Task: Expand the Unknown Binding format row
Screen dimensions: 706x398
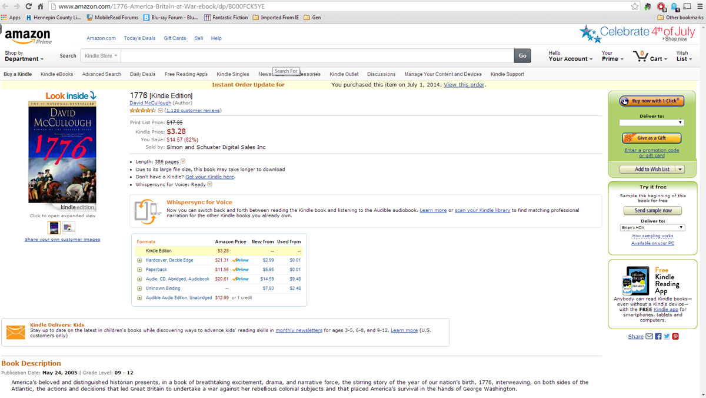Action: click(x=139, y=288)
